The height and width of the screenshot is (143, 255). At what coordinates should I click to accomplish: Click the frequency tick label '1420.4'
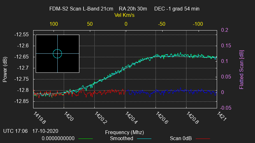point(131,118)
